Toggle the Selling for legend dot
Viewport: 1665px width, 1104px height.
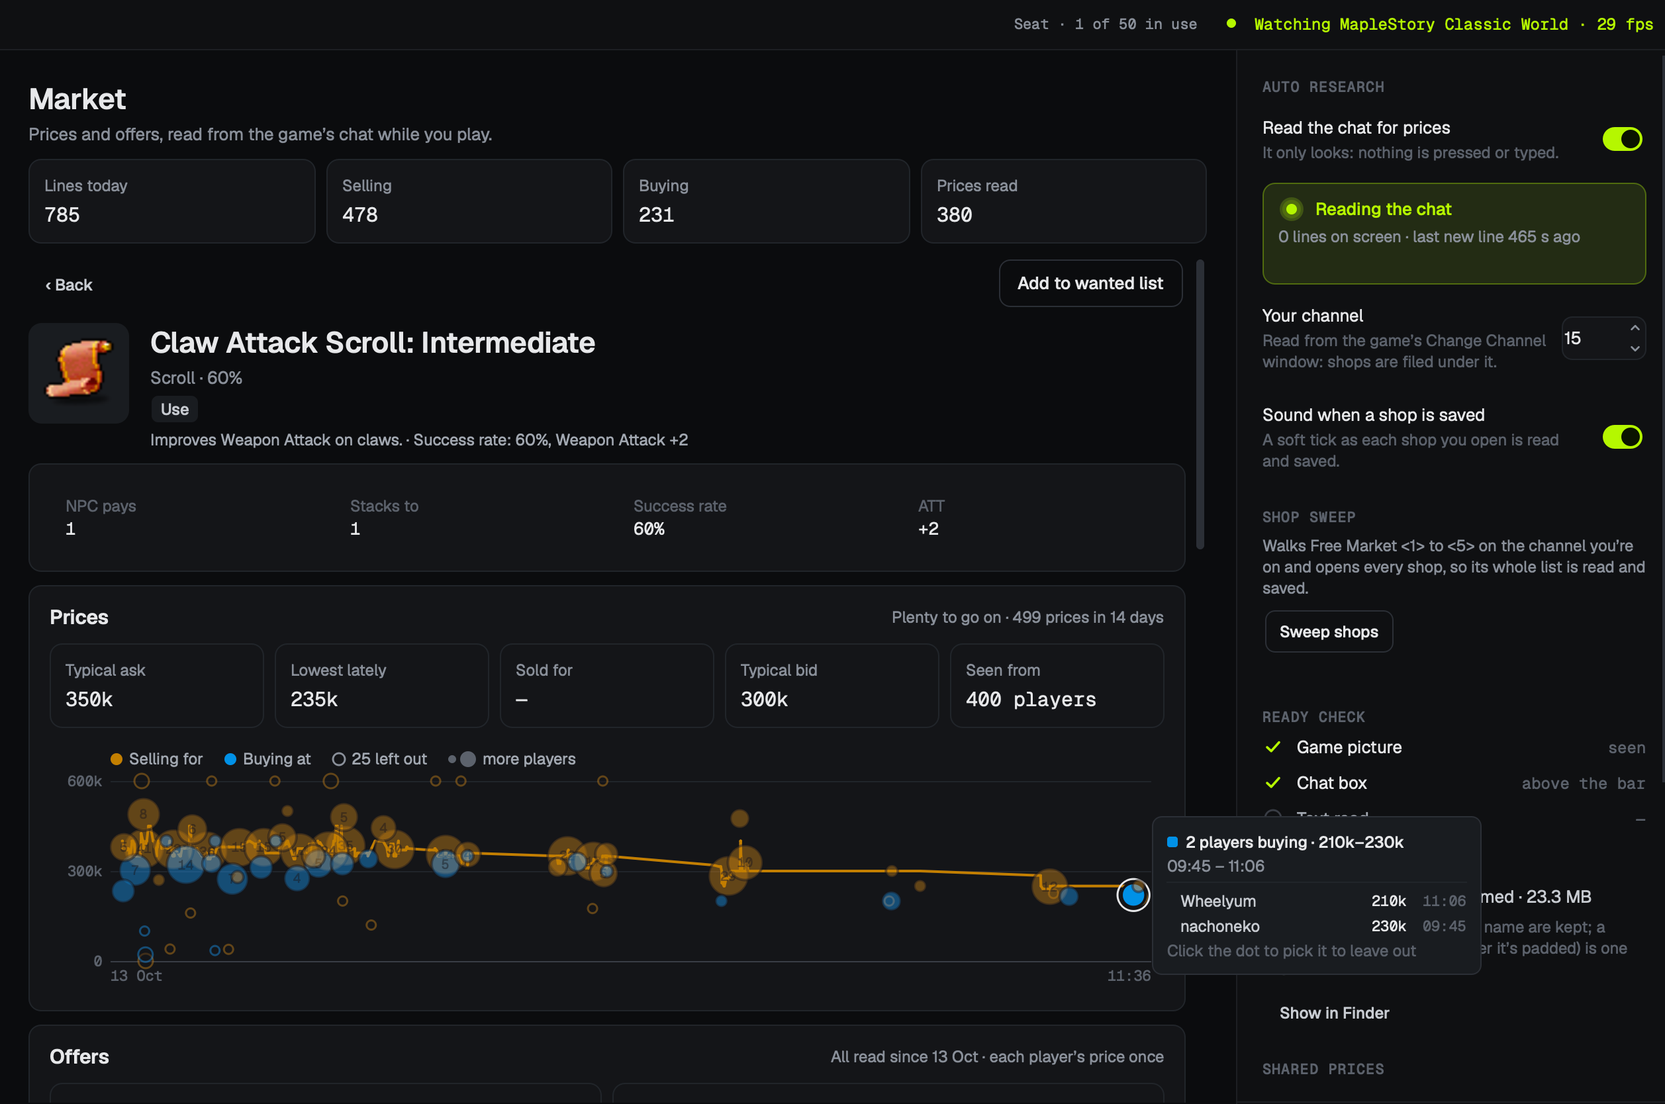click(x=117, y=759)
